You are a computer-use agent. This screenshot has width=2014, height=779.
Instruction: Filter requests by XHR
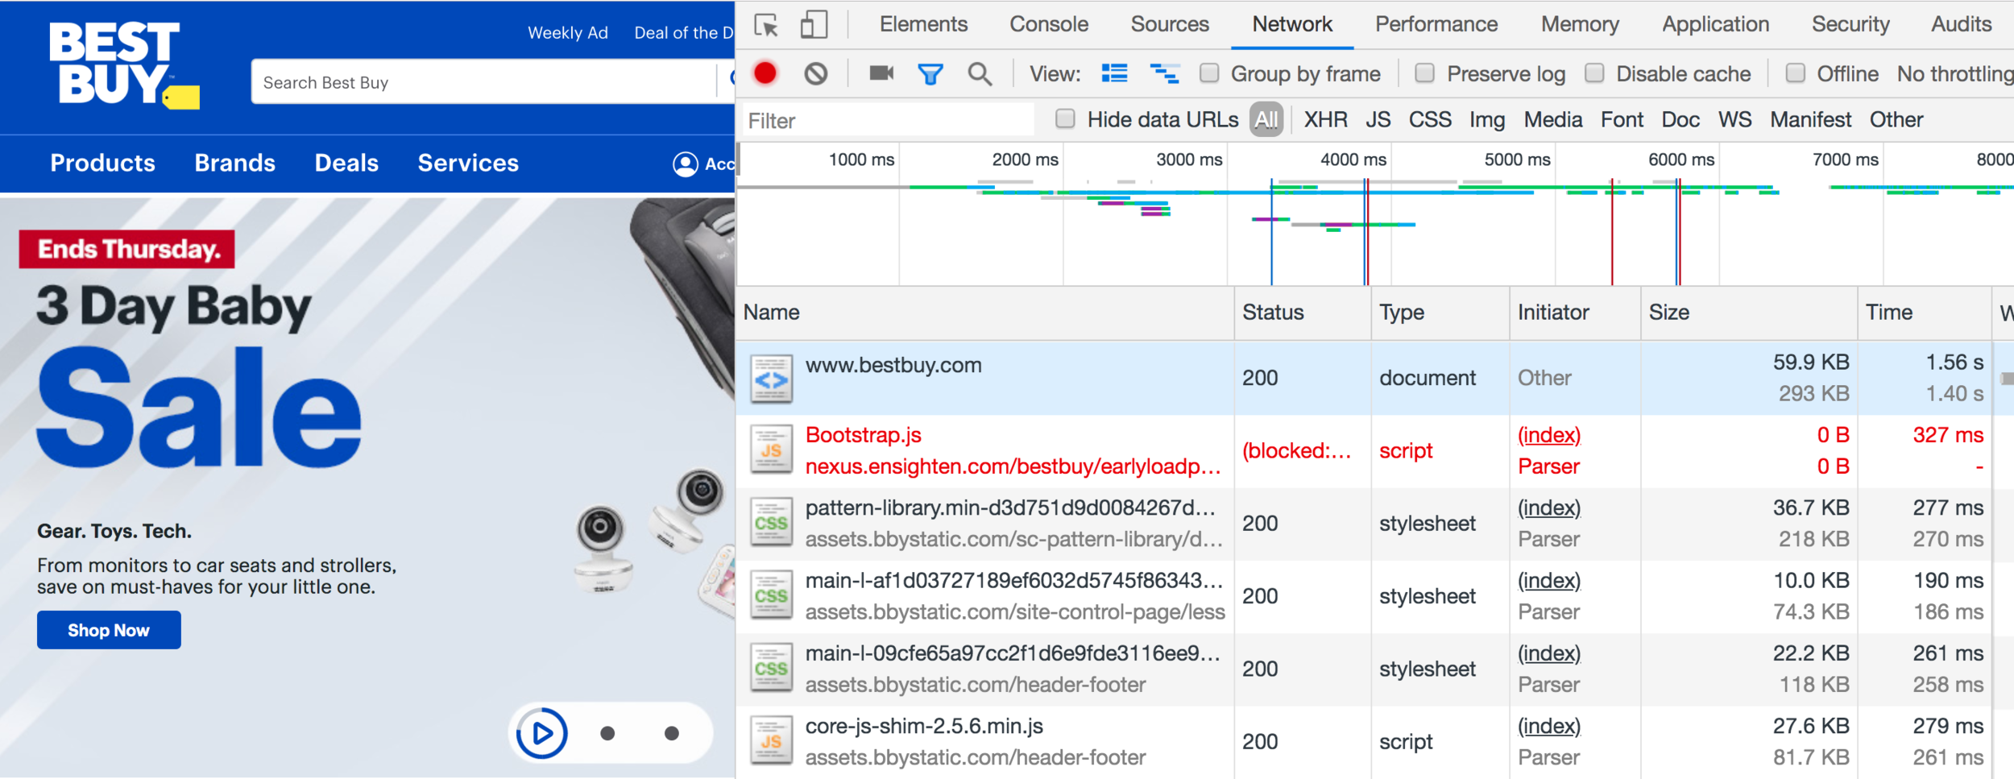point(1325,120)
